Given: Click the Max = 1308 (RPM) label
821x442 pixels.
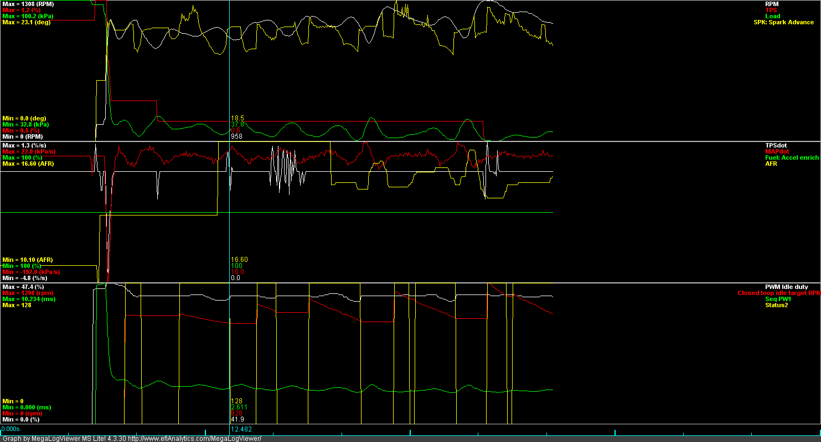Looking at the screenshot, I should [x=28, y=4].
